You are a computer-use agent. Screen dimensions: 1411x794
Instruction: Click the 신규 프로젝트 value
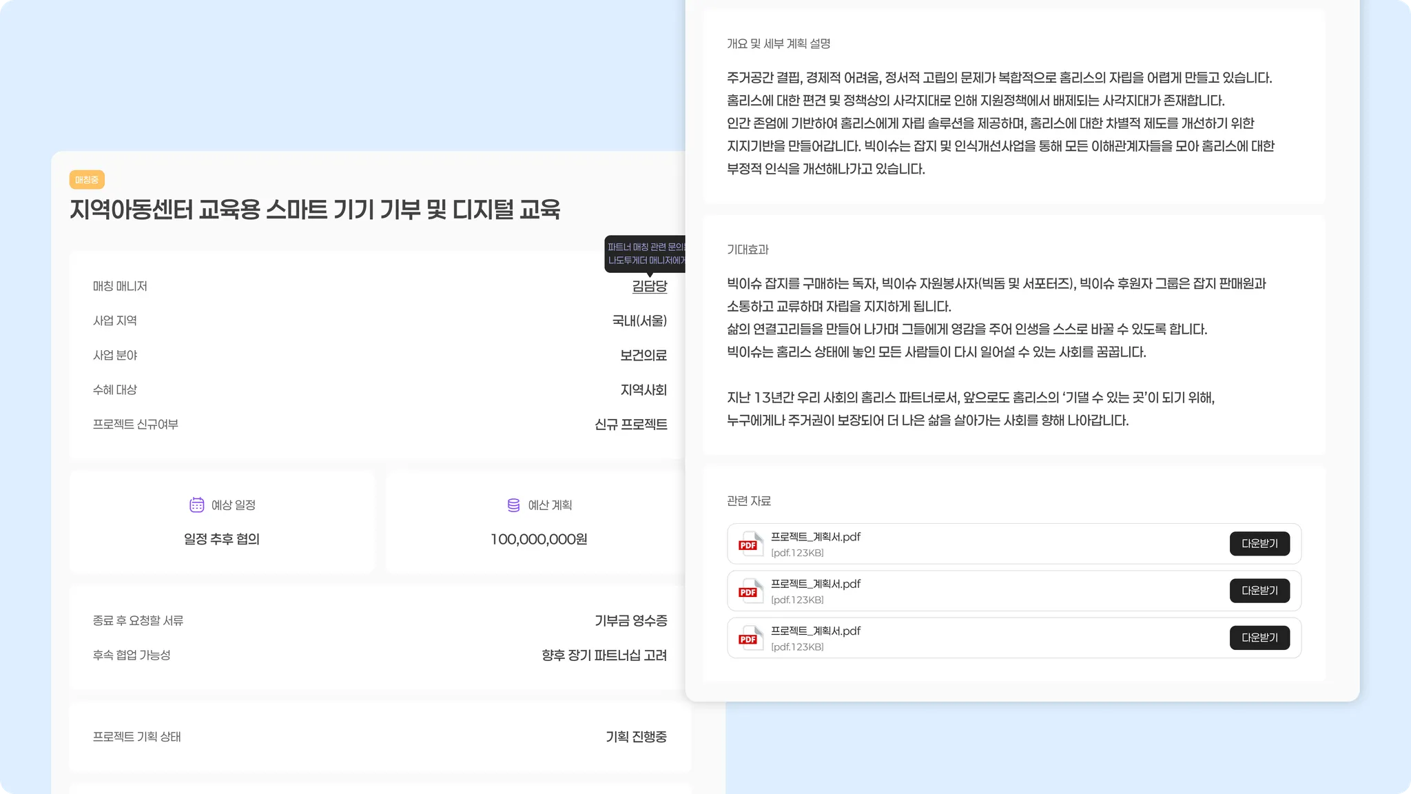click(630, 425)
